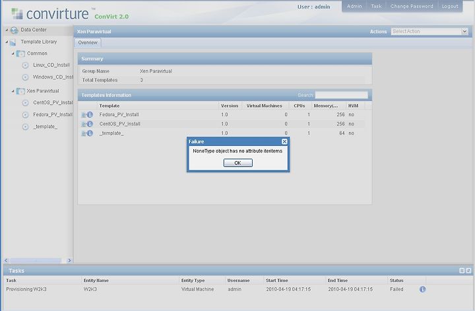Select the Data Center node label
Image resolution: width=475 pixels, height=311 pixels.
(34, 30)
